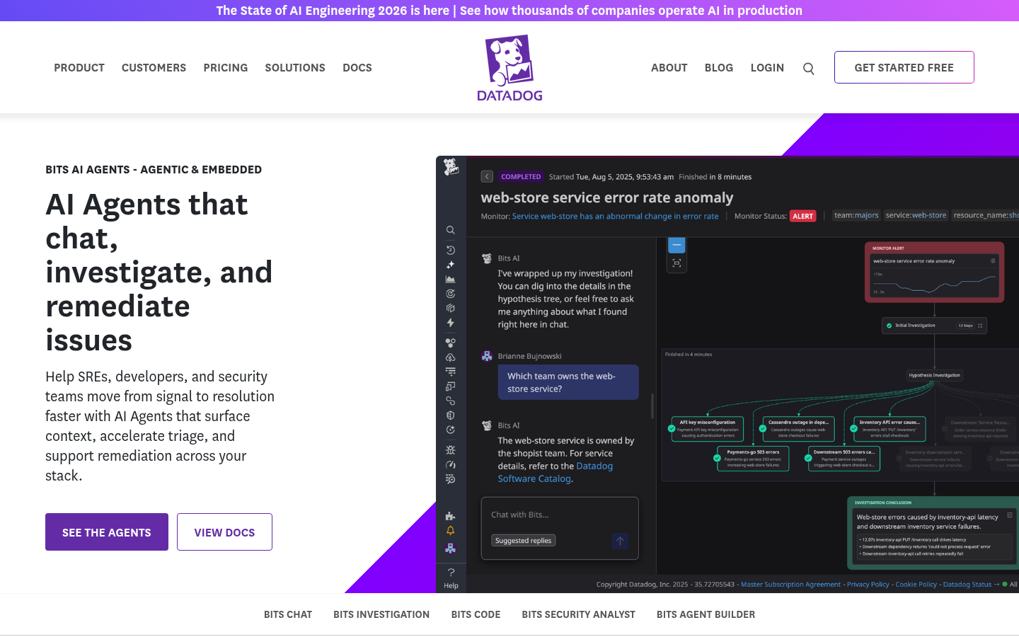Click the service:web-store tag
Viewport: 1019px width, 637px height.
point(916,215)
